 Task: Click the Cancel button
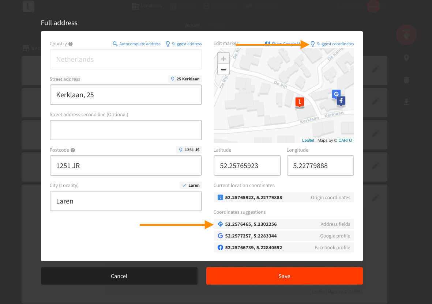(119, 276)
